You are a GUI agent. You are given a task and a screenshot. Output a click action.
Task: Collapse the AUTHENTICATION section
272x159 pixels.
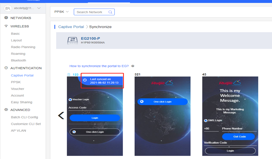pos(26,68)
